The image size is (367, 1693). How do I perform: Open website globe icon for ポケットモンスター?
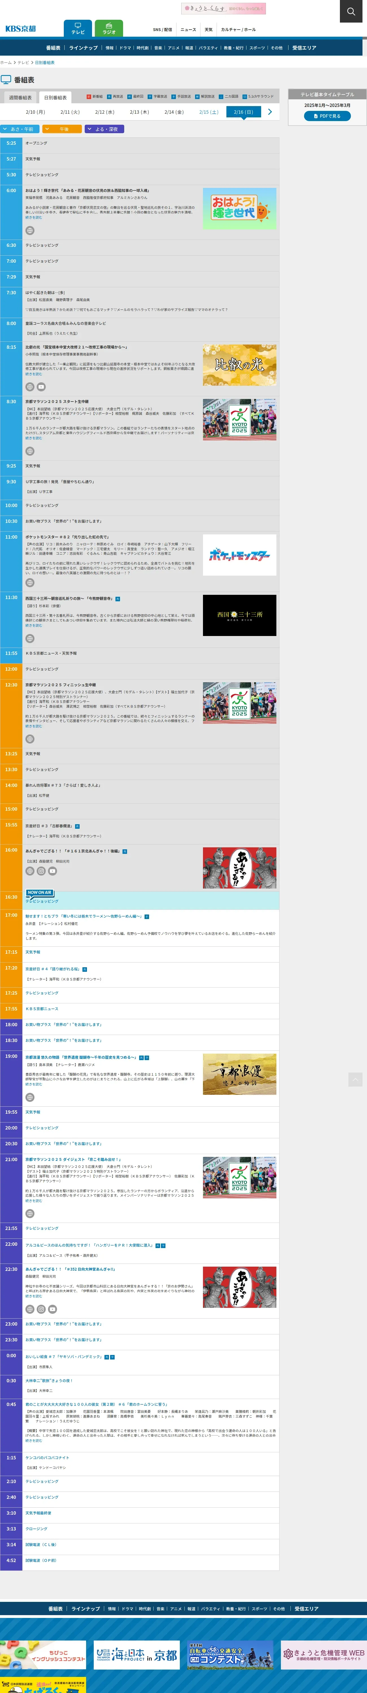30,582
